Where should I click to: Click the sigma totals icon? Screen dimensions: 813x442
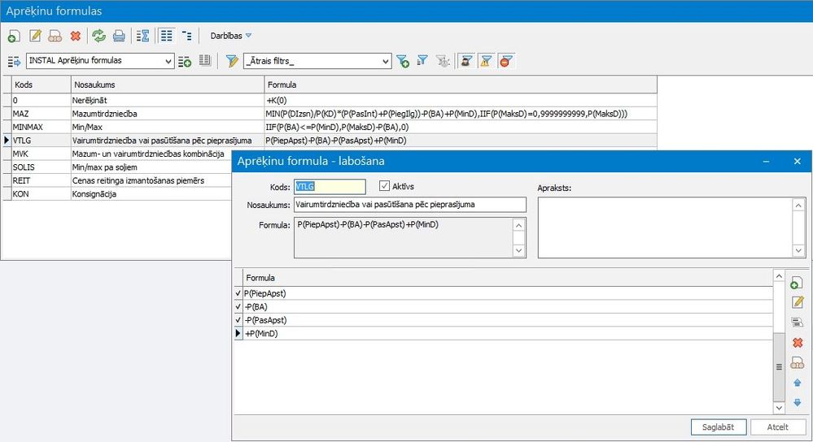point(142,36)
